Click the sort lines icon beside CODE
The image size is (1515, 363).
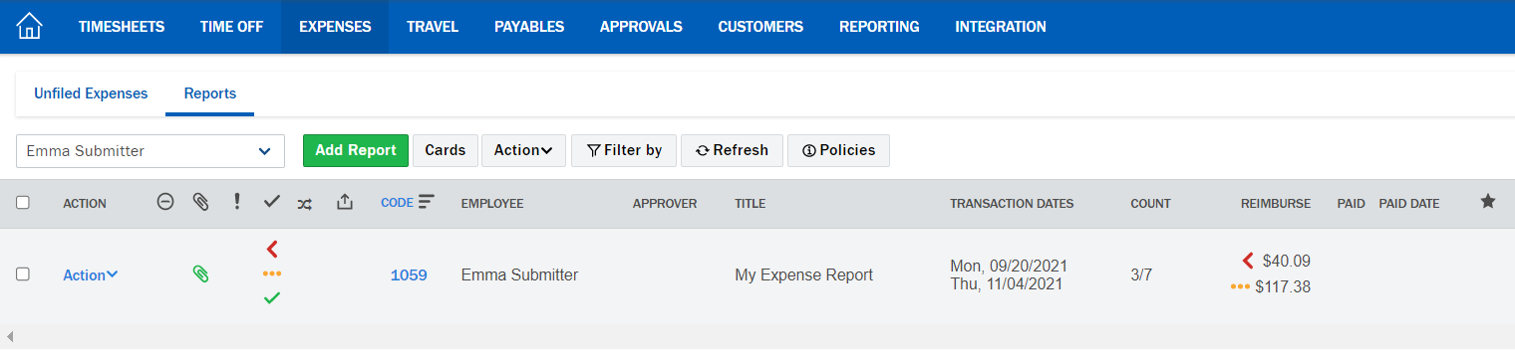[x=427, y=202]
